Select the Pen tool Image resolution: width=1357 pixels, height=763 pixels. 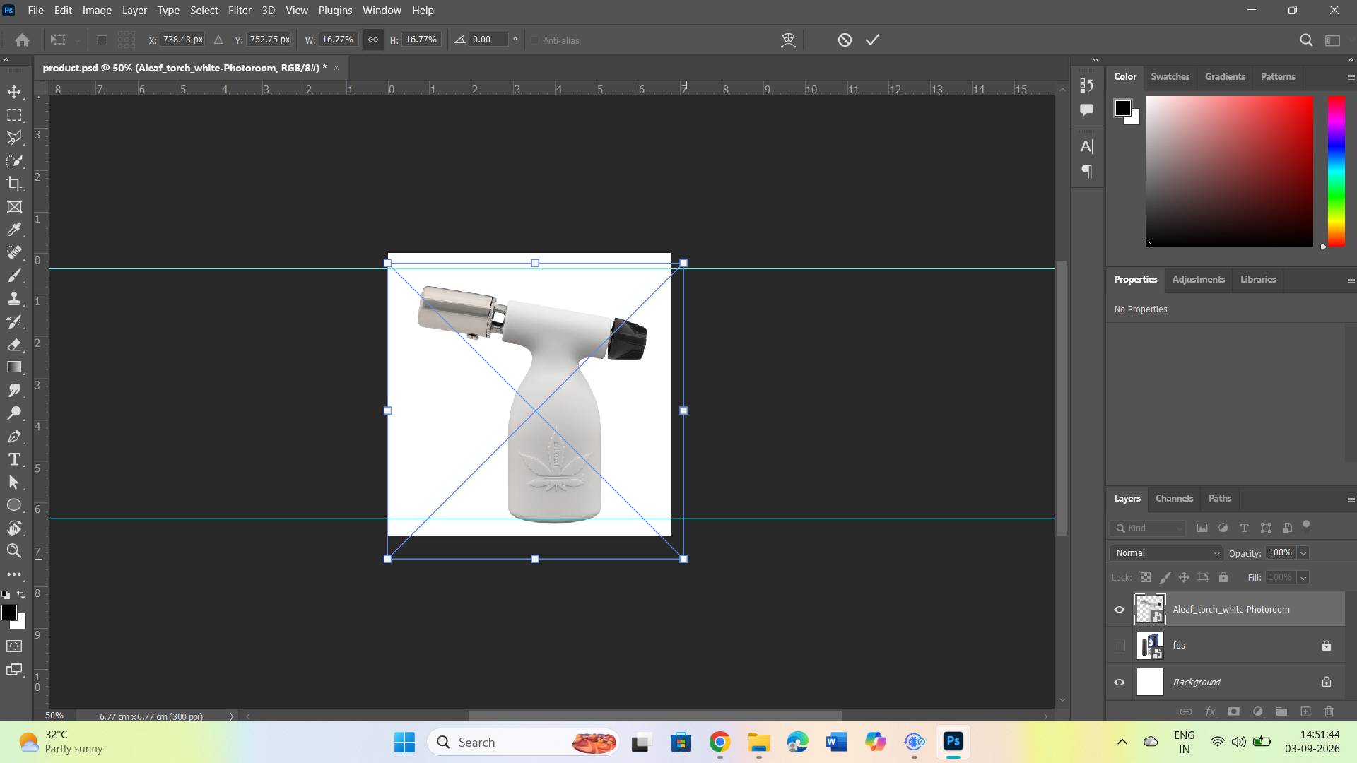(x=14, y=437)
